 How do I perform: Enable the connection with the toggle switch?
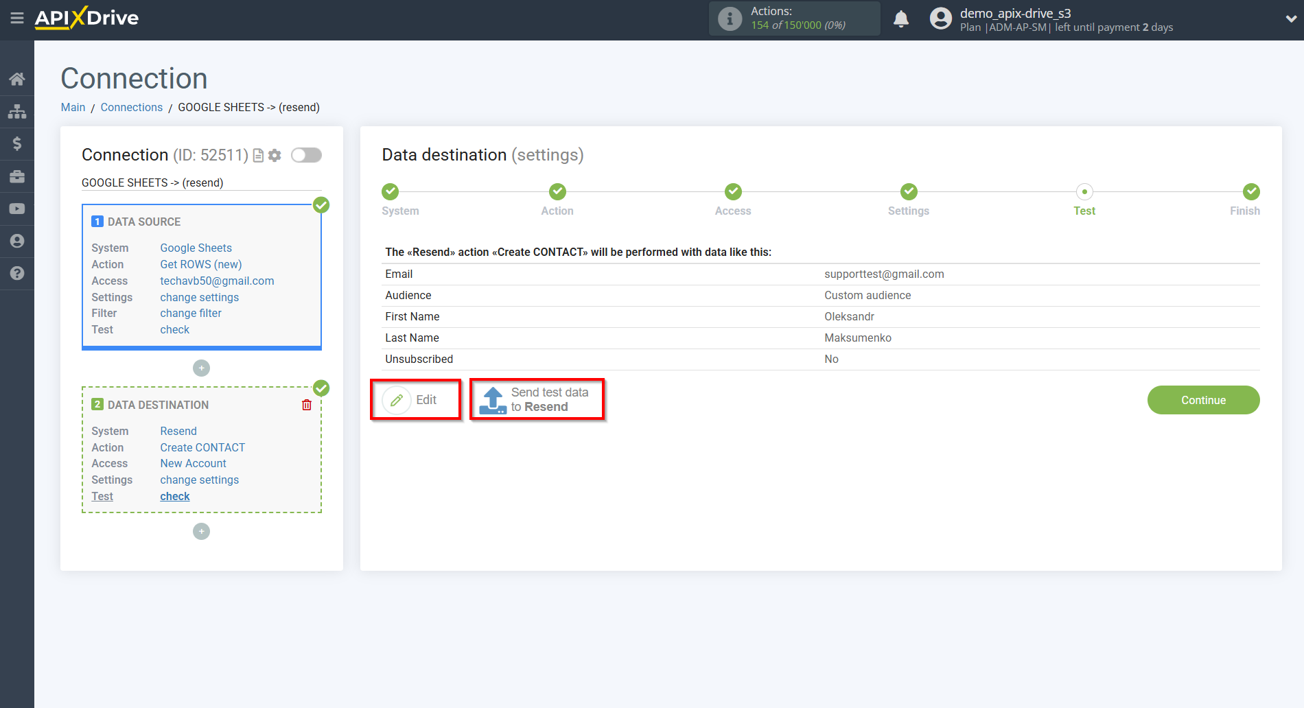click(x=306, y=155)
